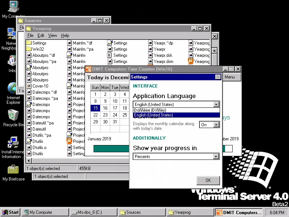Open the Help menu in Yearprog
The height and width of the screenshot is (217, 289).
[x=65, y=35]
